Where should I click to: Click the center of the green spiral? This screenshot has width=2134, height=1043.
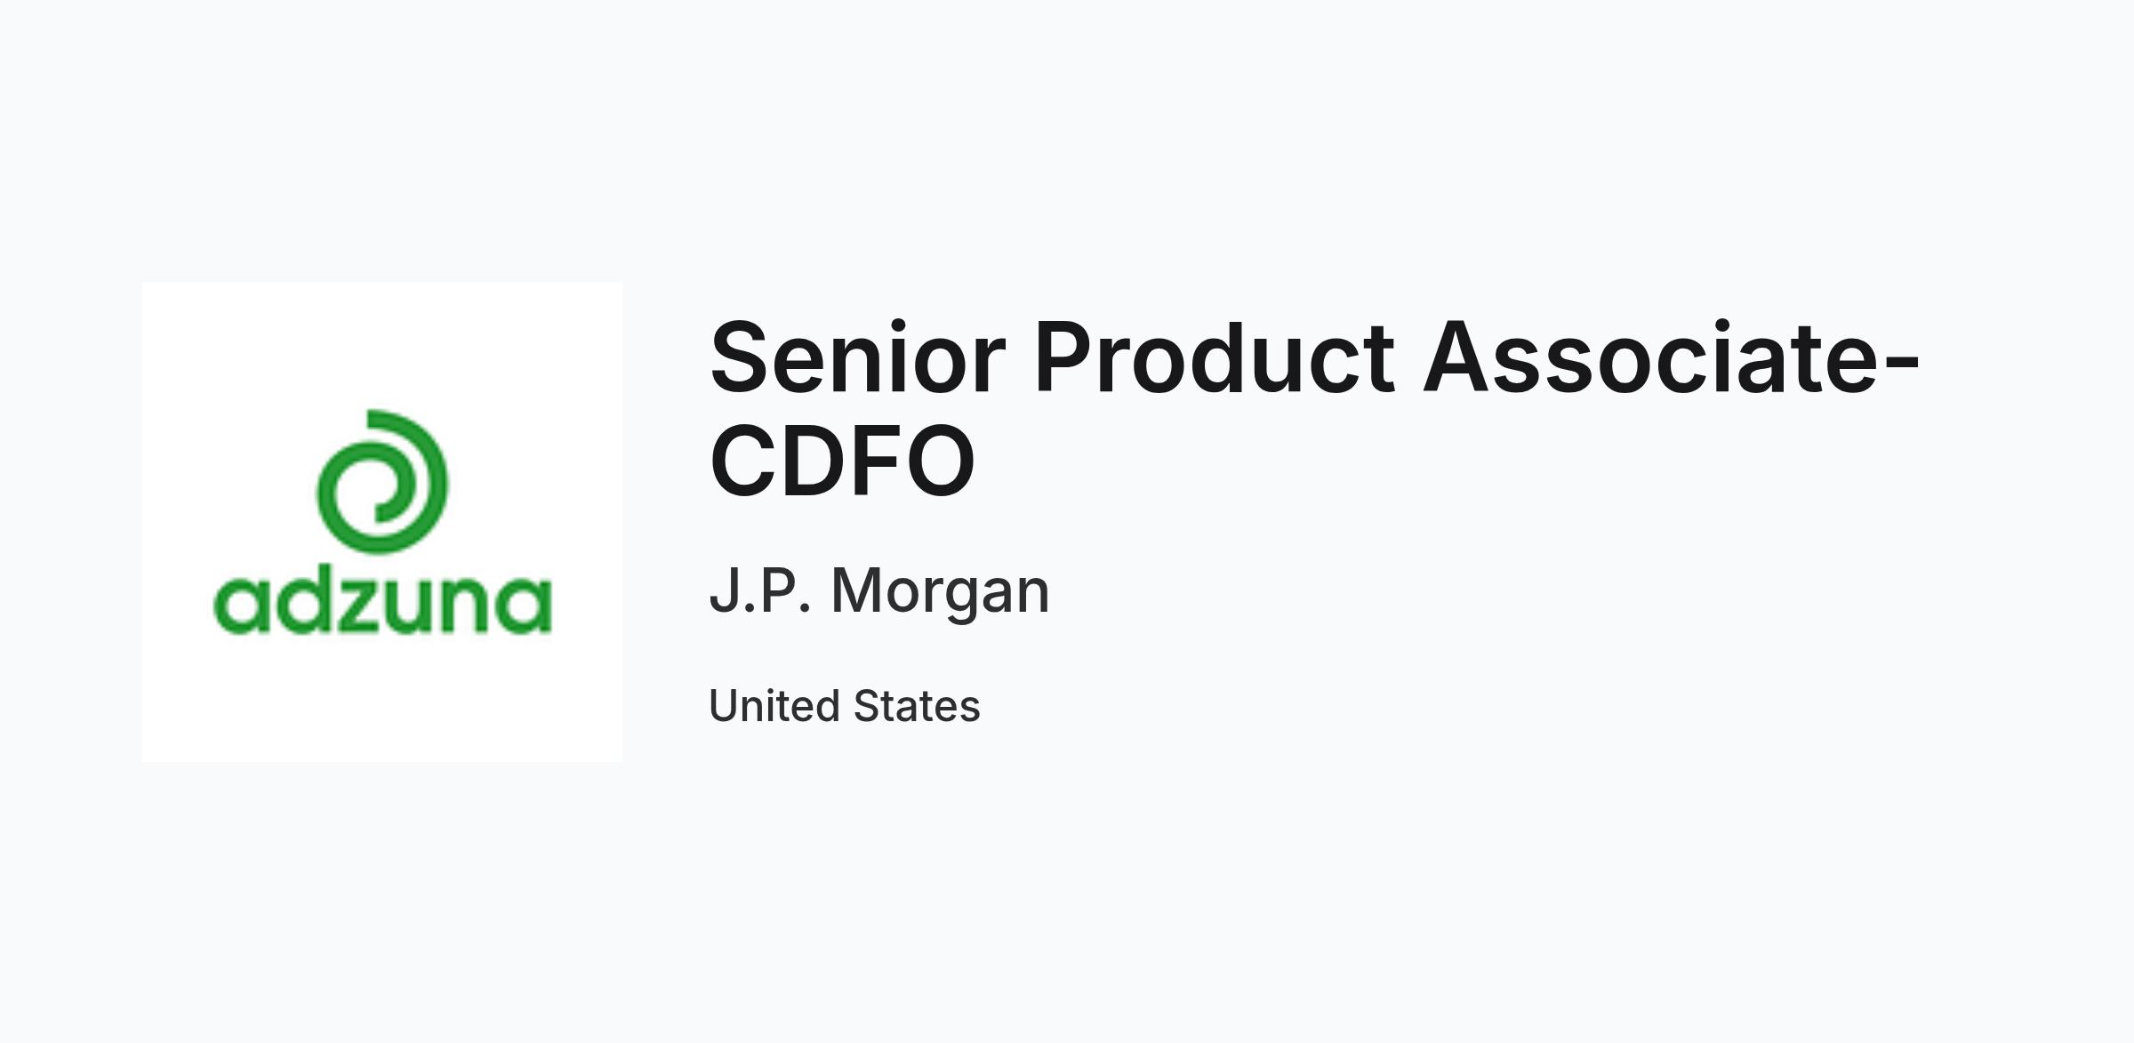[382, 486]
